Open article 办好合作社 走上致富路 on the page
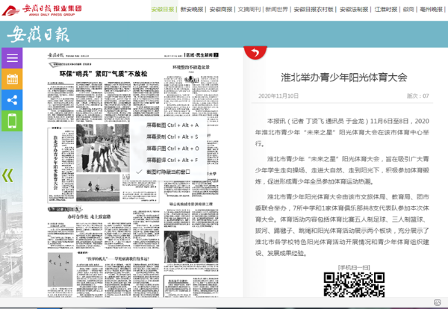This screenshot has height=309, width=448. [x=89, y=216]
